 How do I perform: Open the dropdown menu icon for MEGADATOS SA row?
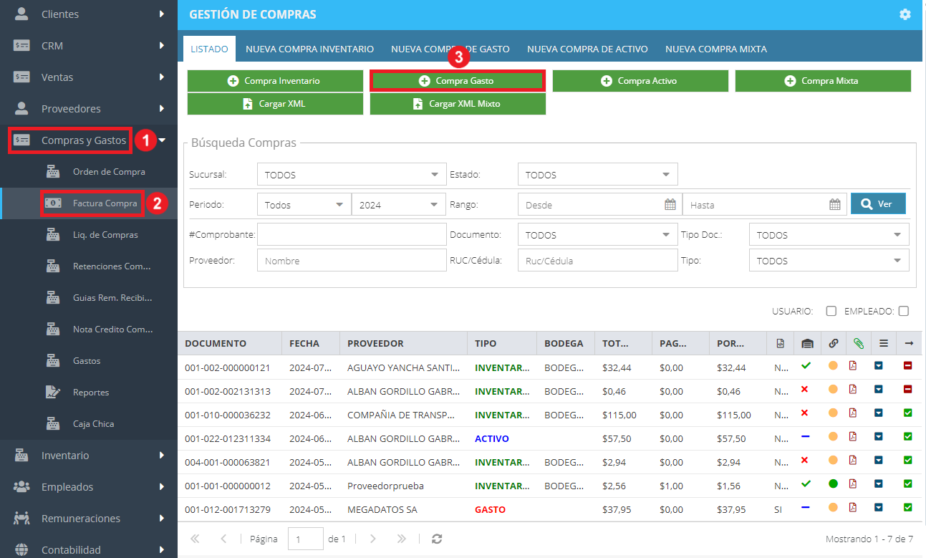pos(879,509)
